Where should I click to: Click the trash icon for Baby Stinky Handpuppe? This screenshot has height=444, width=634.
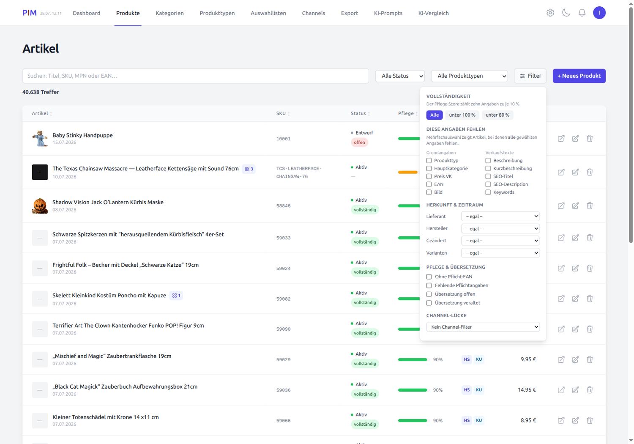click(x=590, y=138)
